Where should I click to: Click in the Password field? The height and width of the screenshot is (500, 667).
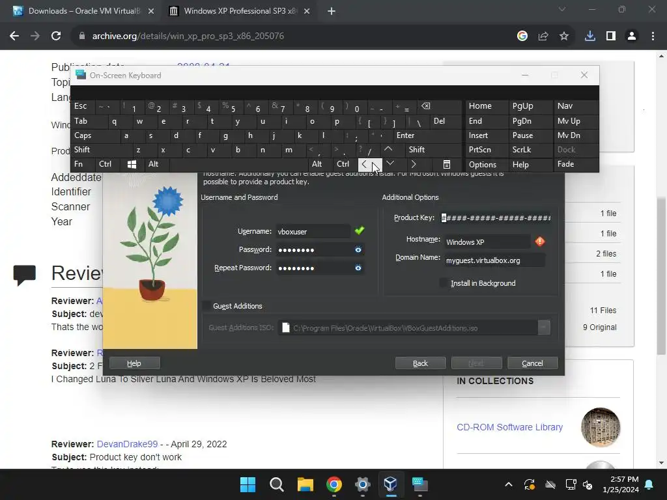(x=314, y=250)
